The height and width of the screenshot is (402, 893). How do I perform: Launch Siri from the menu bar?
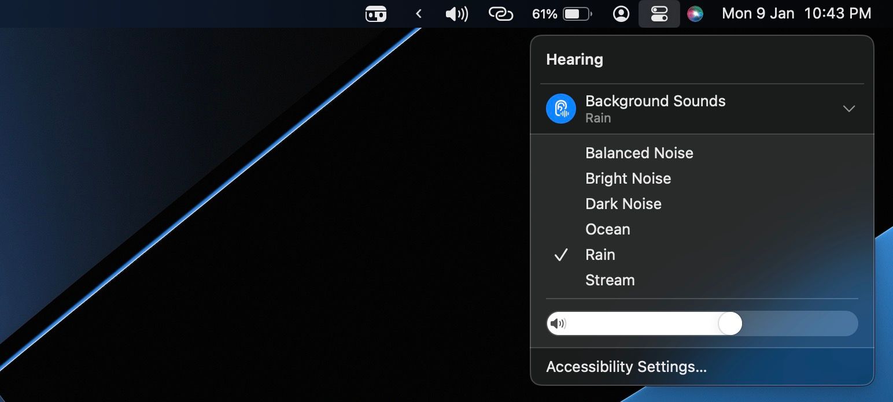(x=695, y=14)
